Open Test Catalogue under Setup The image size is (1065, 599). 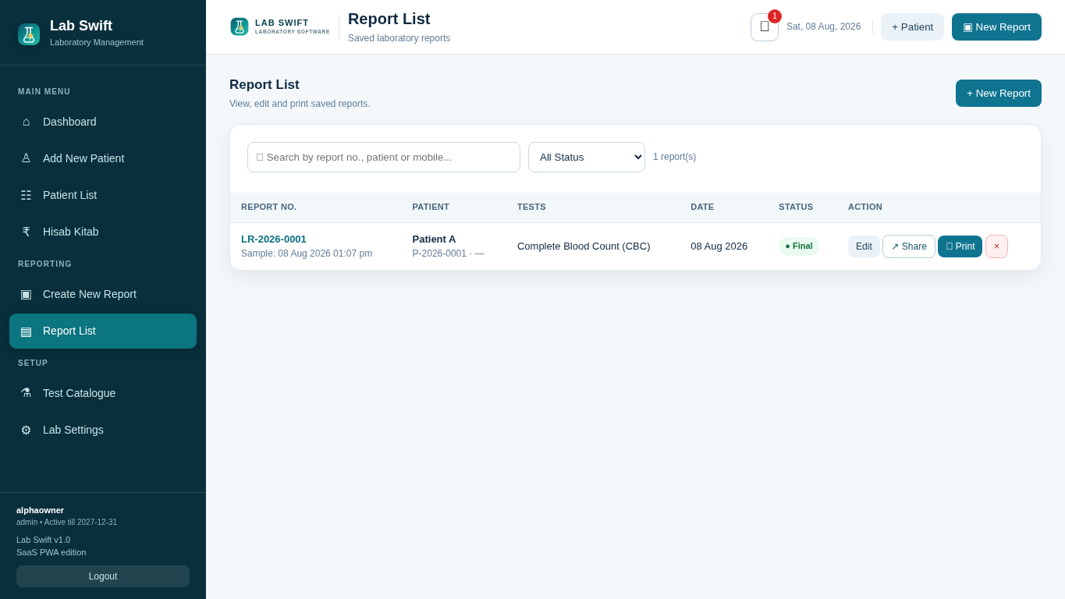coord(103,393)
